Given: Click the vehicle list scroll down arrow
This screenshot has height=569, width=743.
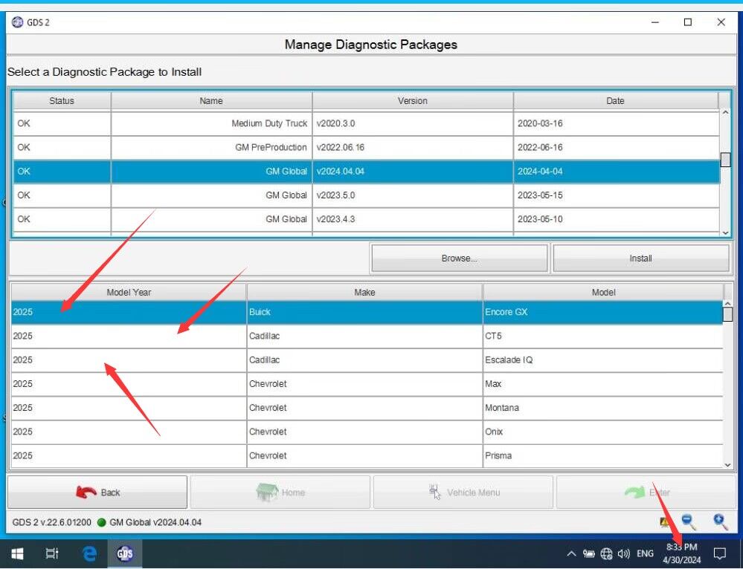Looking at the screenshot, I should [728, 465].
